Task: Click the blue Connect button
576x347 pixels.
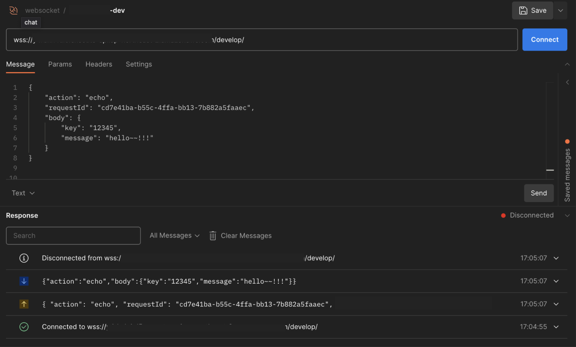Action: [545, 40]
